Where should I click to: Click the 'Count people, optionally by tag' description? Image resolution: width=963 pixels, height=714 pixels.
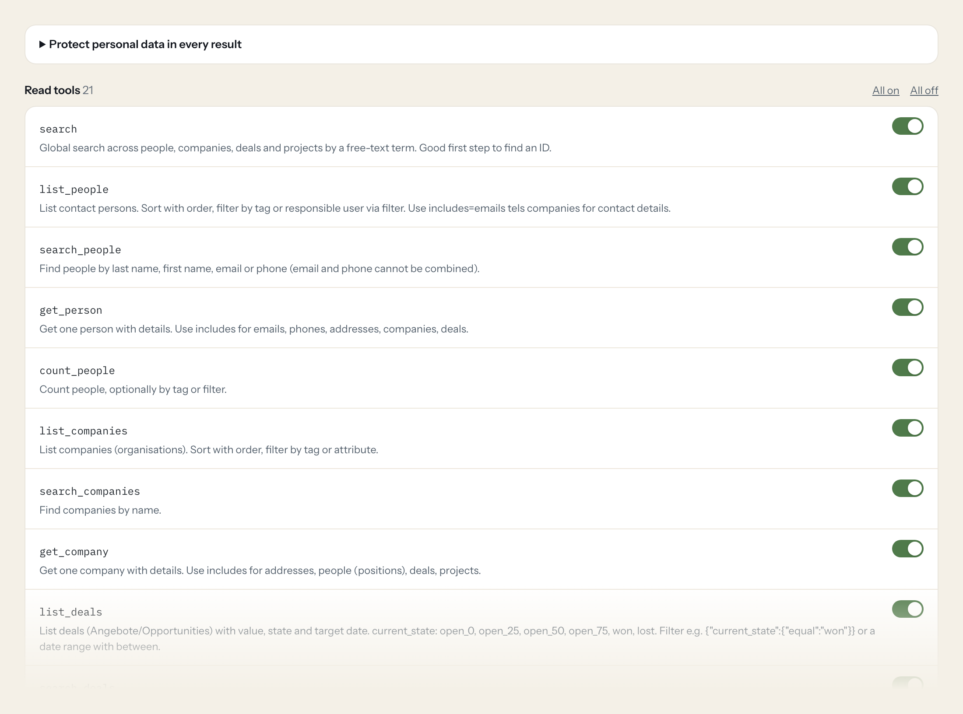(x=133, y=389)
